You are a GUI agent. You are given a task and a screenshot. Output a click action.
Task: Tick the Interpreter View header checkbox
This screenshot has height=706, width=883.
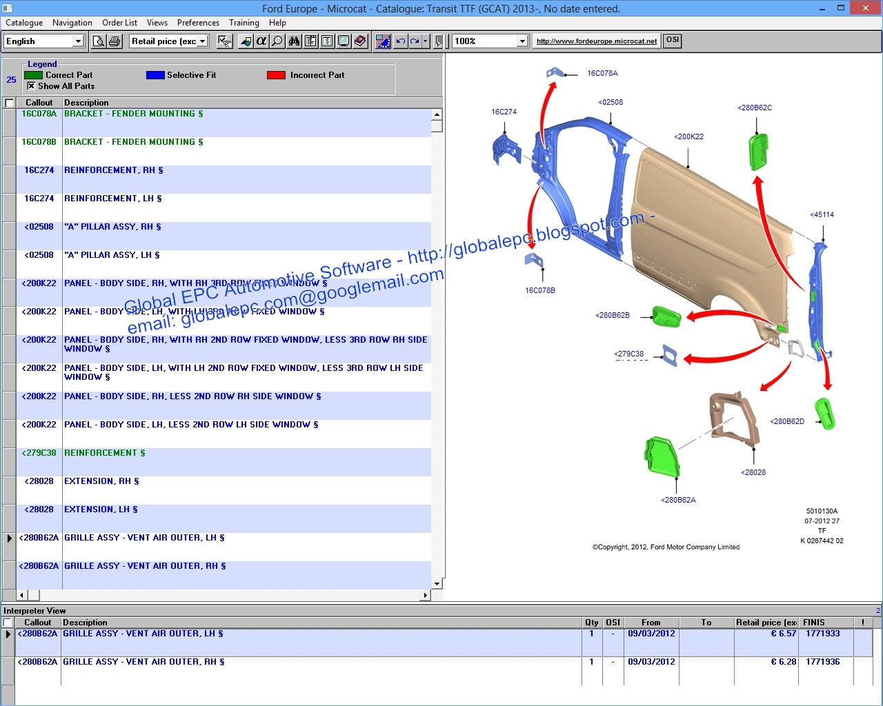coord(8,623)
